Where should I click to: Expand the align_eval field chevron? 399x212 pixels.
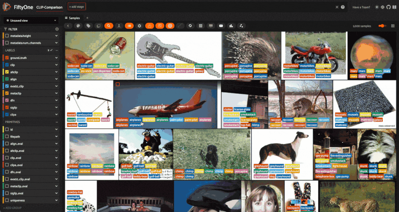(x=56, y=144)
